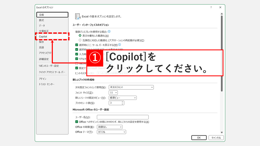Open the 文章校正 options category

(x=52, y=31)
